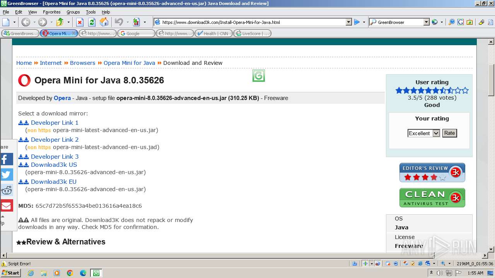Go forward with the Forward arrow
This screenshot has height=278, width=495.
pos(43,22)
